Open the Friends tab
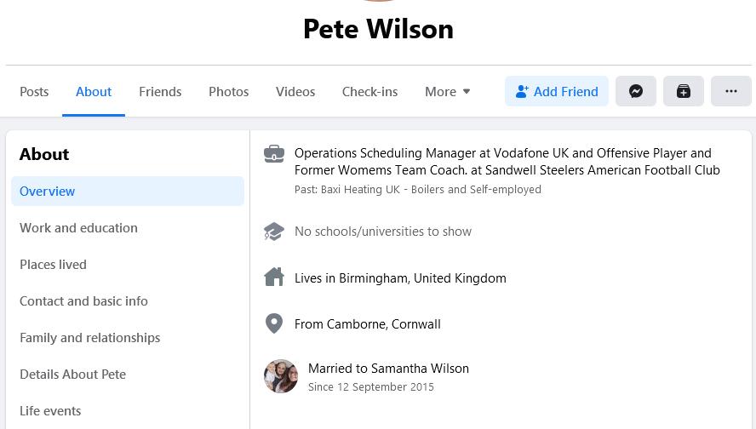Image resolution: width=756 pixels, height=429 pixels. [160, 91]
